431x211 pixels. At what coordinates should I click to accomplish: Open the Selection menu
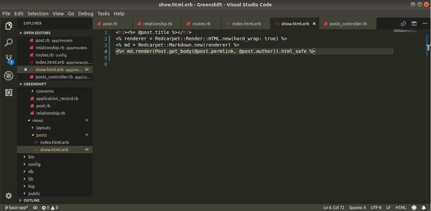(x=38, y=14)
